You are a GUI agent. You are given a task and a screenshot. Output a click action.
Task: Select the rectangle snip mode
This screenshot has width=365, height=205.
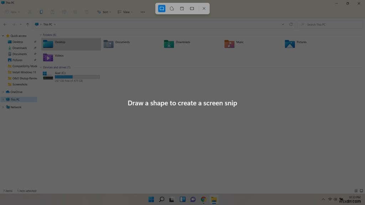pos(161,8)
